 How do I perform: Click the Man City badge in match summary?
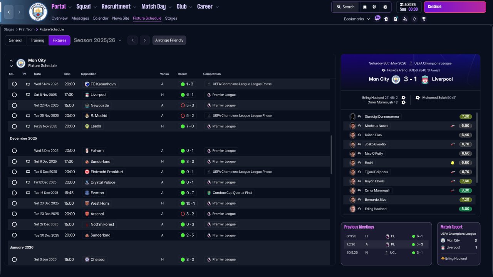point(396,79)
